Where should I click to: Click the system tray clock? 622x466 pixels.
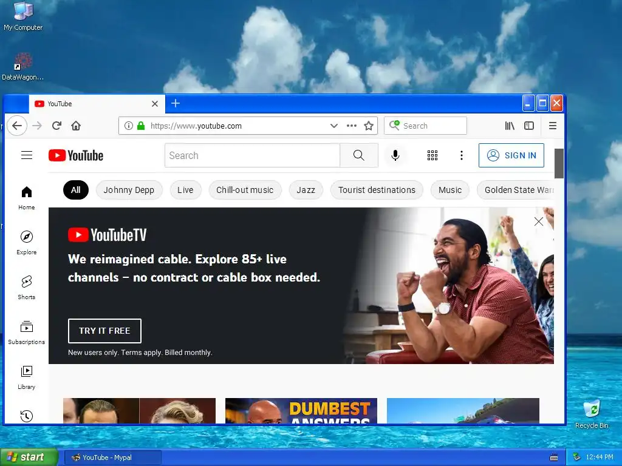(600, 458)
